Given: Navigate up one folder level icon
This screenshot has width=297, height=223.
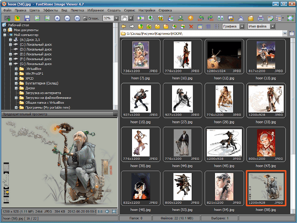Looking at the screenshot, I should (x=141, y=26).
